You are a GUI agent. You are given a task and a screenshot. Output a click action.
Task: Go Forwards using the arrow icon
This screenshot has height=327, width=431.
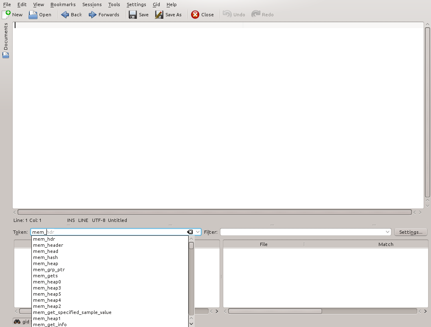click(92, 15)
